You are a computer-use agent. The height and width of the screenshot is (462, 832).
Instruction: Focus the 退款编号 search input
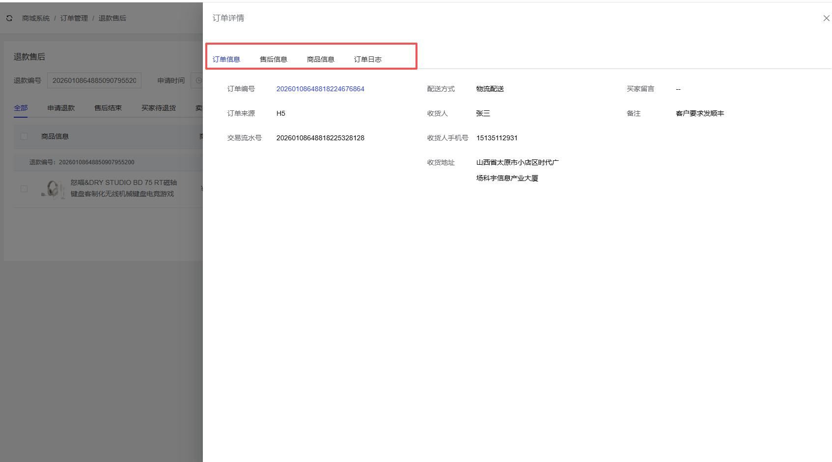click(94, 80)
